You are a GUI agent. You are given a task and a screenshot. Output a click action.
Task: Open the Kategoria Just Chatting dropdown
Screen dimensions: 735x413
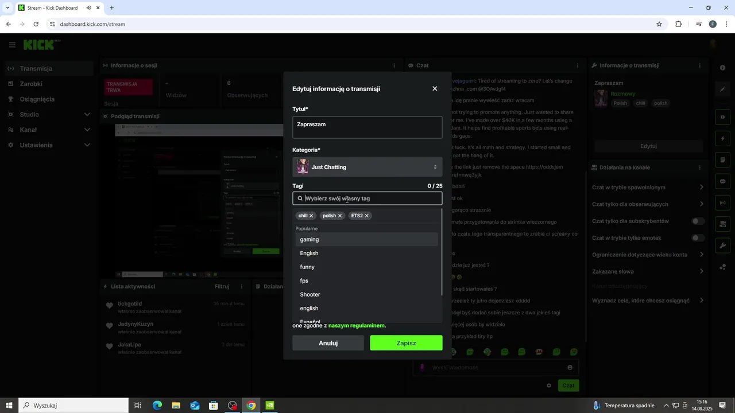[x=367, y=167]
